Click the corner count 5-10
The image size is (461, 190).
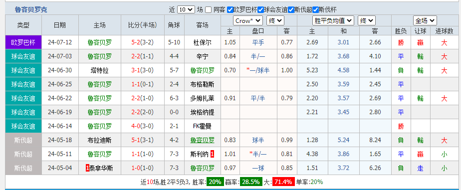(174, 42)
